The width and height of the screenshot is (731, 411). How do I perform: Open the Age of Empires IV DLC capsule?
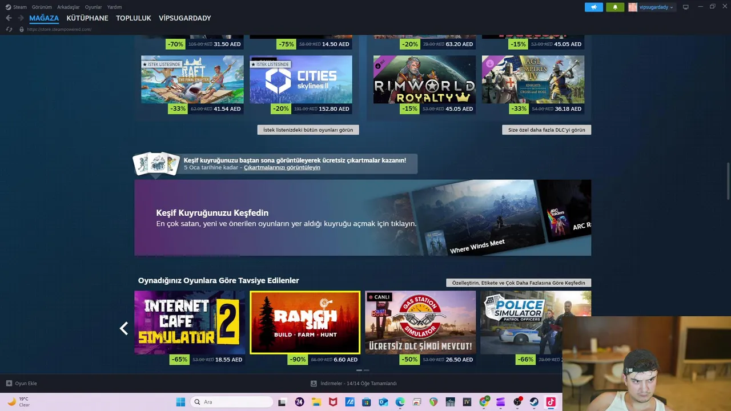533,79
